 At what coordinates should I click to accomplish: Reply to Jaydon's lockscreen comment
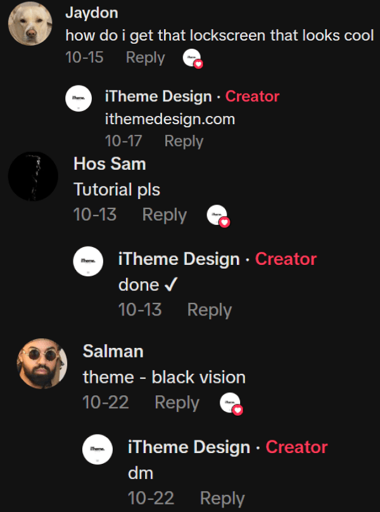click(145, 58)
